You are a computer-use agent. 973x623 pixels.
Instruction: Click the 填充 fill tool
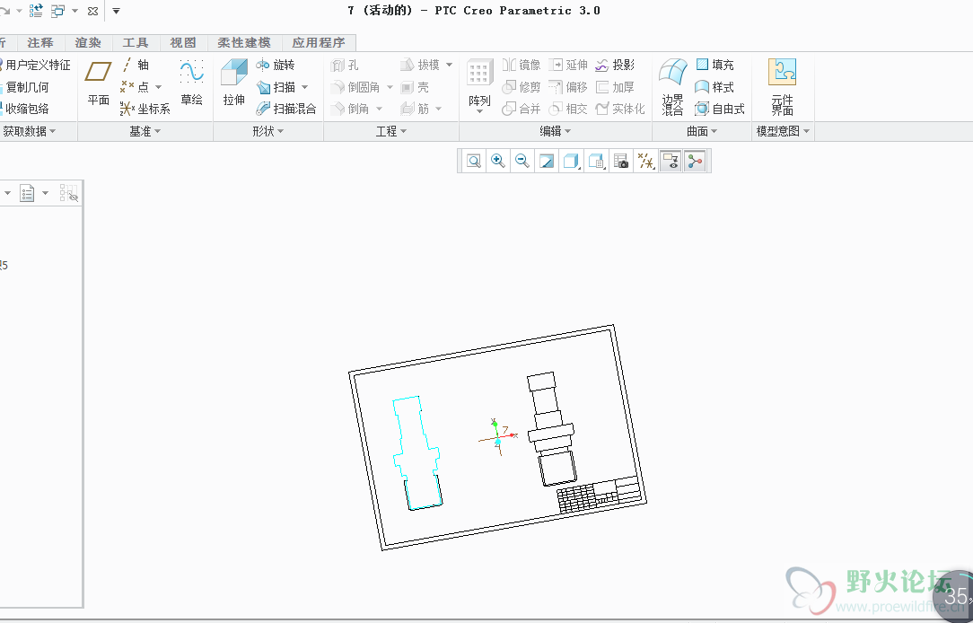714,65
